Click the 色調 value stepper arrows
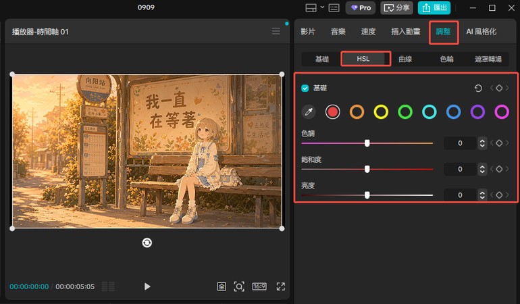This screenshot has width=520, height=304. 482,143
